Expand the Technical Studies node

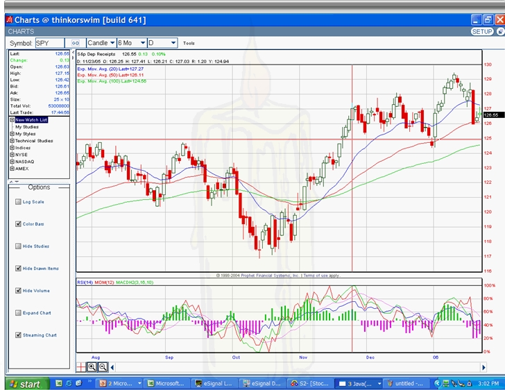pyautogui.click(x=12, y=141)
